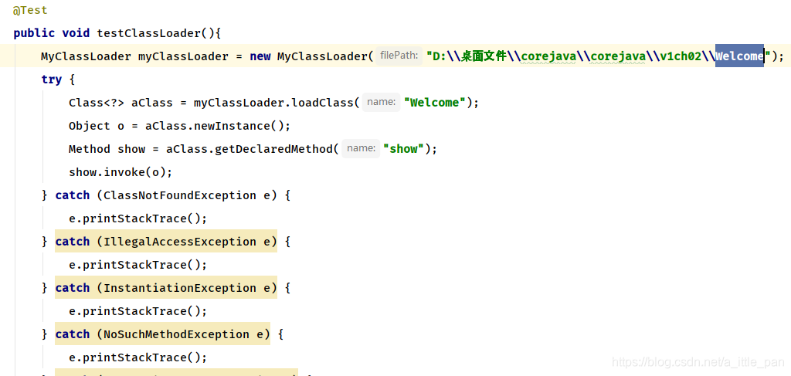Click the @Test annotation

30,10
